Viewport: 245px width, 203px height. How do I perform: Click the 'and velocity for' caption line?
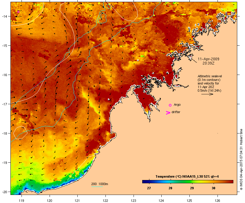tap(208, 83)
